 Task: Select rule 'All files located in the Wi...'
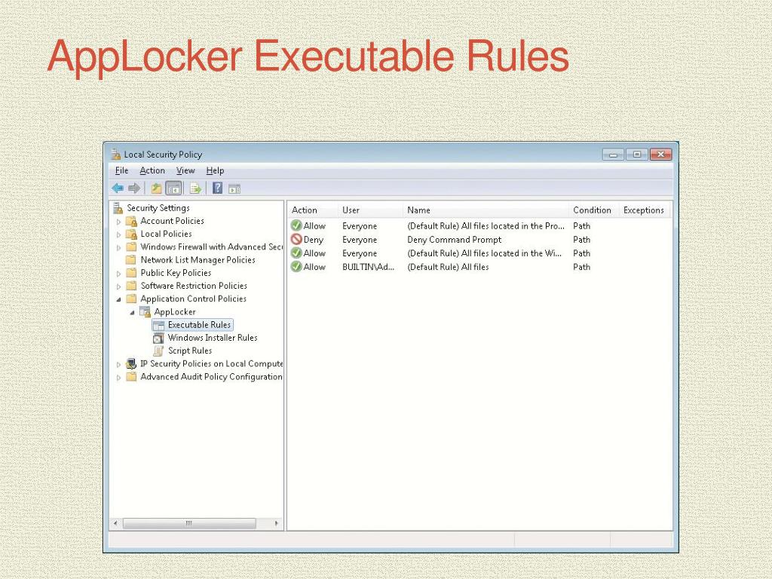coord(485,253)
